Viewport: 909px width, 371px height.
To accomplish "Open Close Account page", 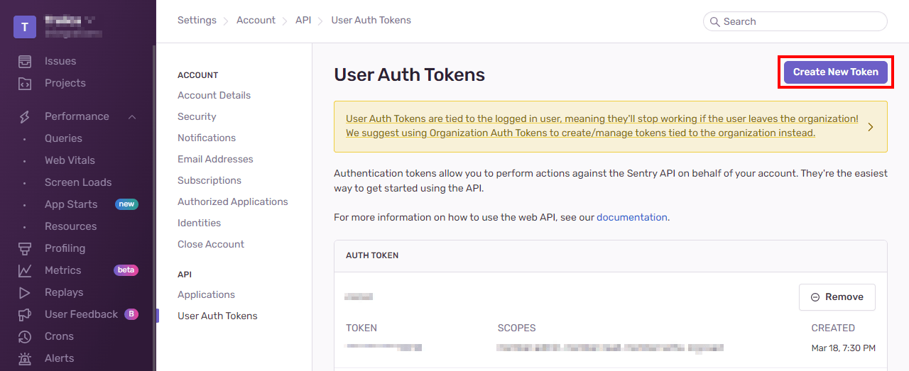I will pyautogui.click(x=211, y=244).
